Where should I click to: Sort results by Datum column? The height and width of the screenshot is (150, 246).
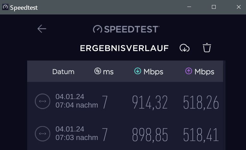63,72
